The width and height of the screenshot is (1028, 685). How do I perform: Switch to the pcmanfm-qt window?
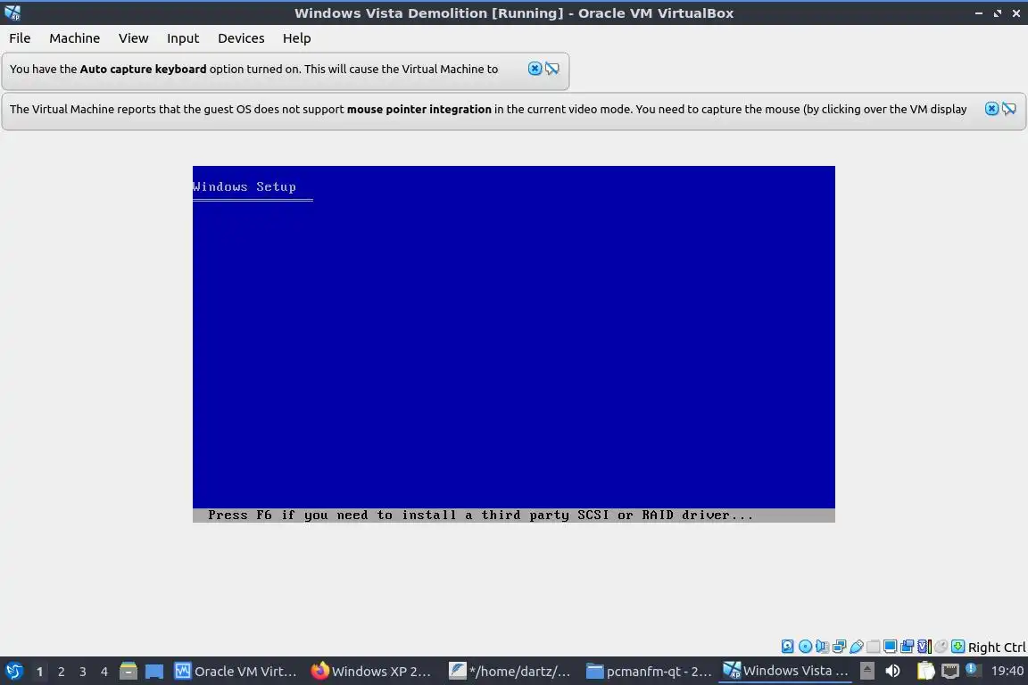(648, 672)
